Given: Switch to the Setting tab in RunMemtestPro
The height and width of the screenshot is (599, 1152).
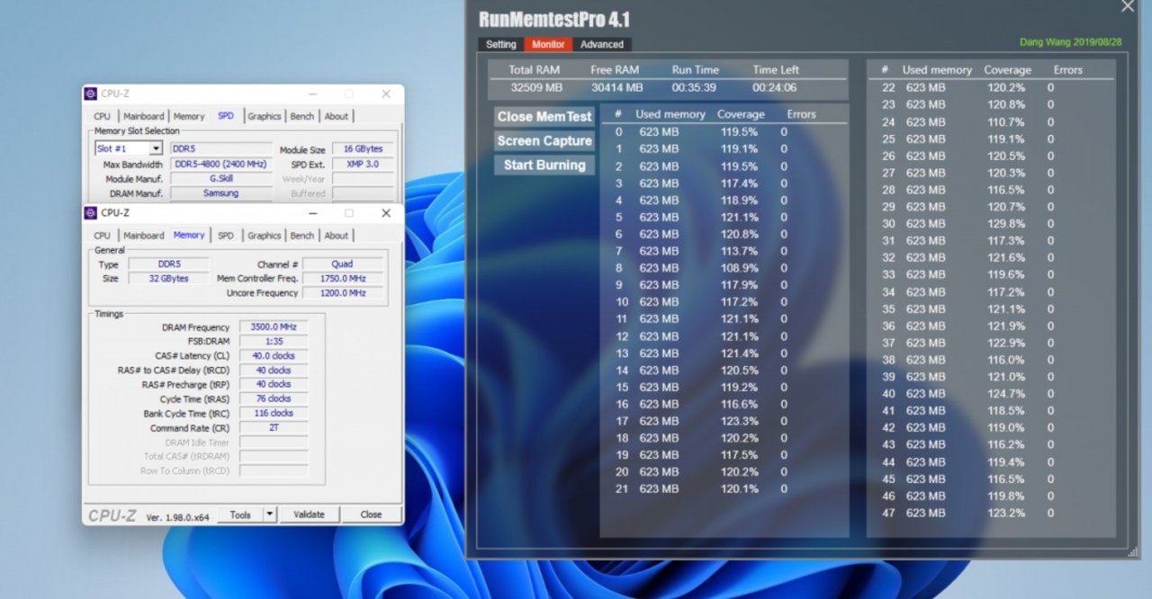Looking at the screenshot, I should [x=501, y=44].
